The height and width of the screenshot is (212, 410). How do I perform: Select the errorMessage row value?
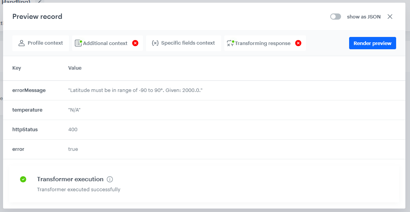pos(136,90)
